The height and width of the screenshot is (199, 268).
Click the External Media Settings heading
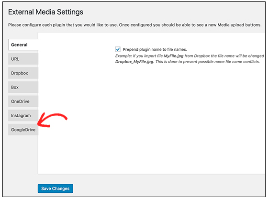[45, 12]
